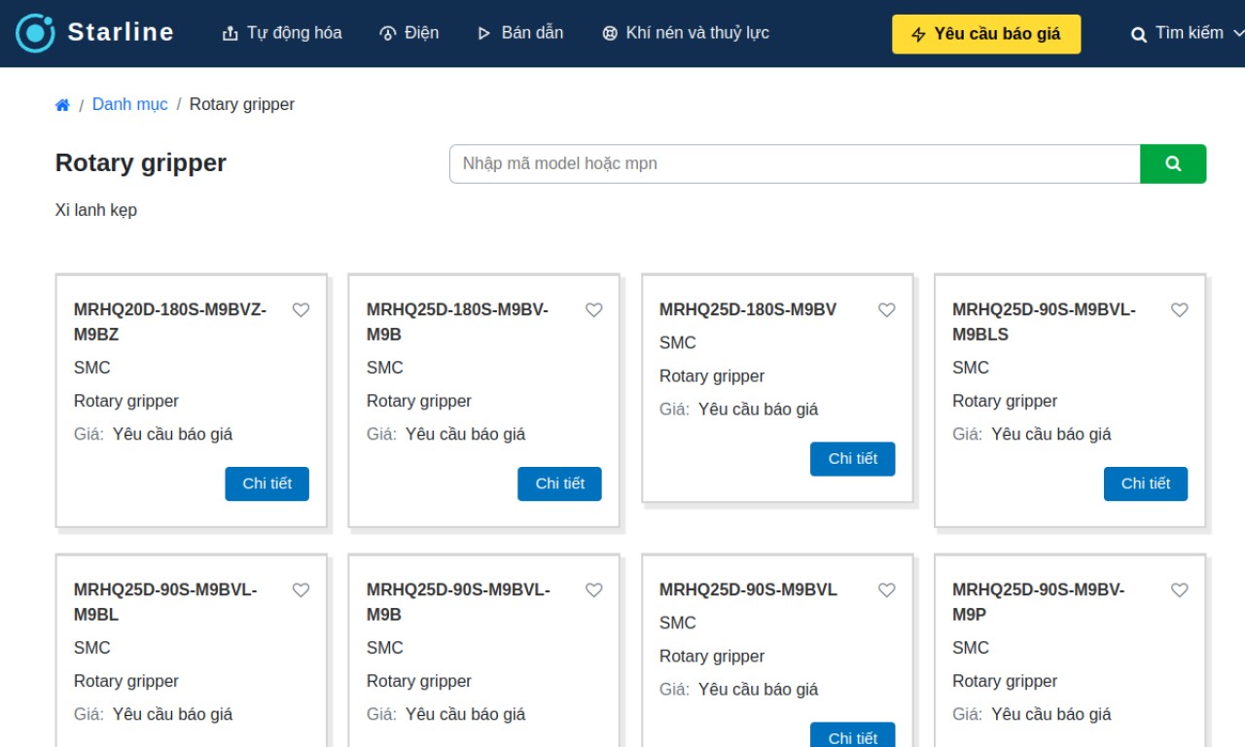Open Chi tiết for MRHQ25D-180S-M9BV-M9B
This screenshot has height=747, width=1245.
pyautogui.click(x=559, y=483)
